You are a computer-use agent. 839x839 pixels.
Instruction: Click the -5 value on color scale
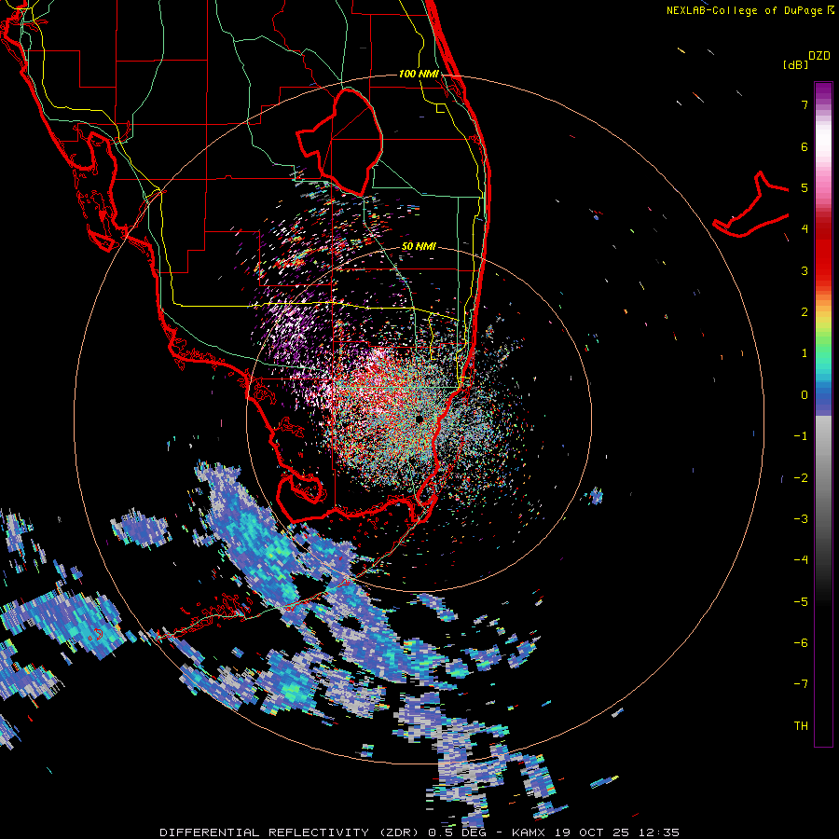[x=801, y=601]
